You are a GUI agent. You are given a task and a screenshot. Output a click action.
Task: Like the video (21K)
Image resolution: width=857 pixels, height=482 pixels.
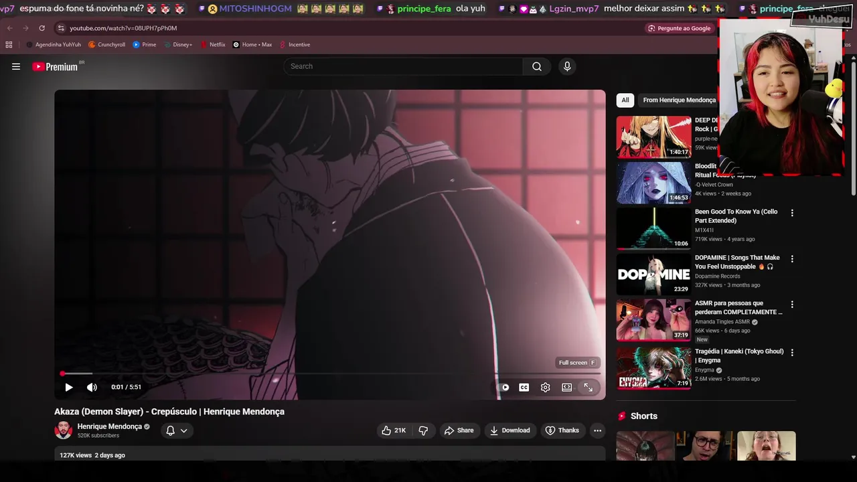coord(394,430)
